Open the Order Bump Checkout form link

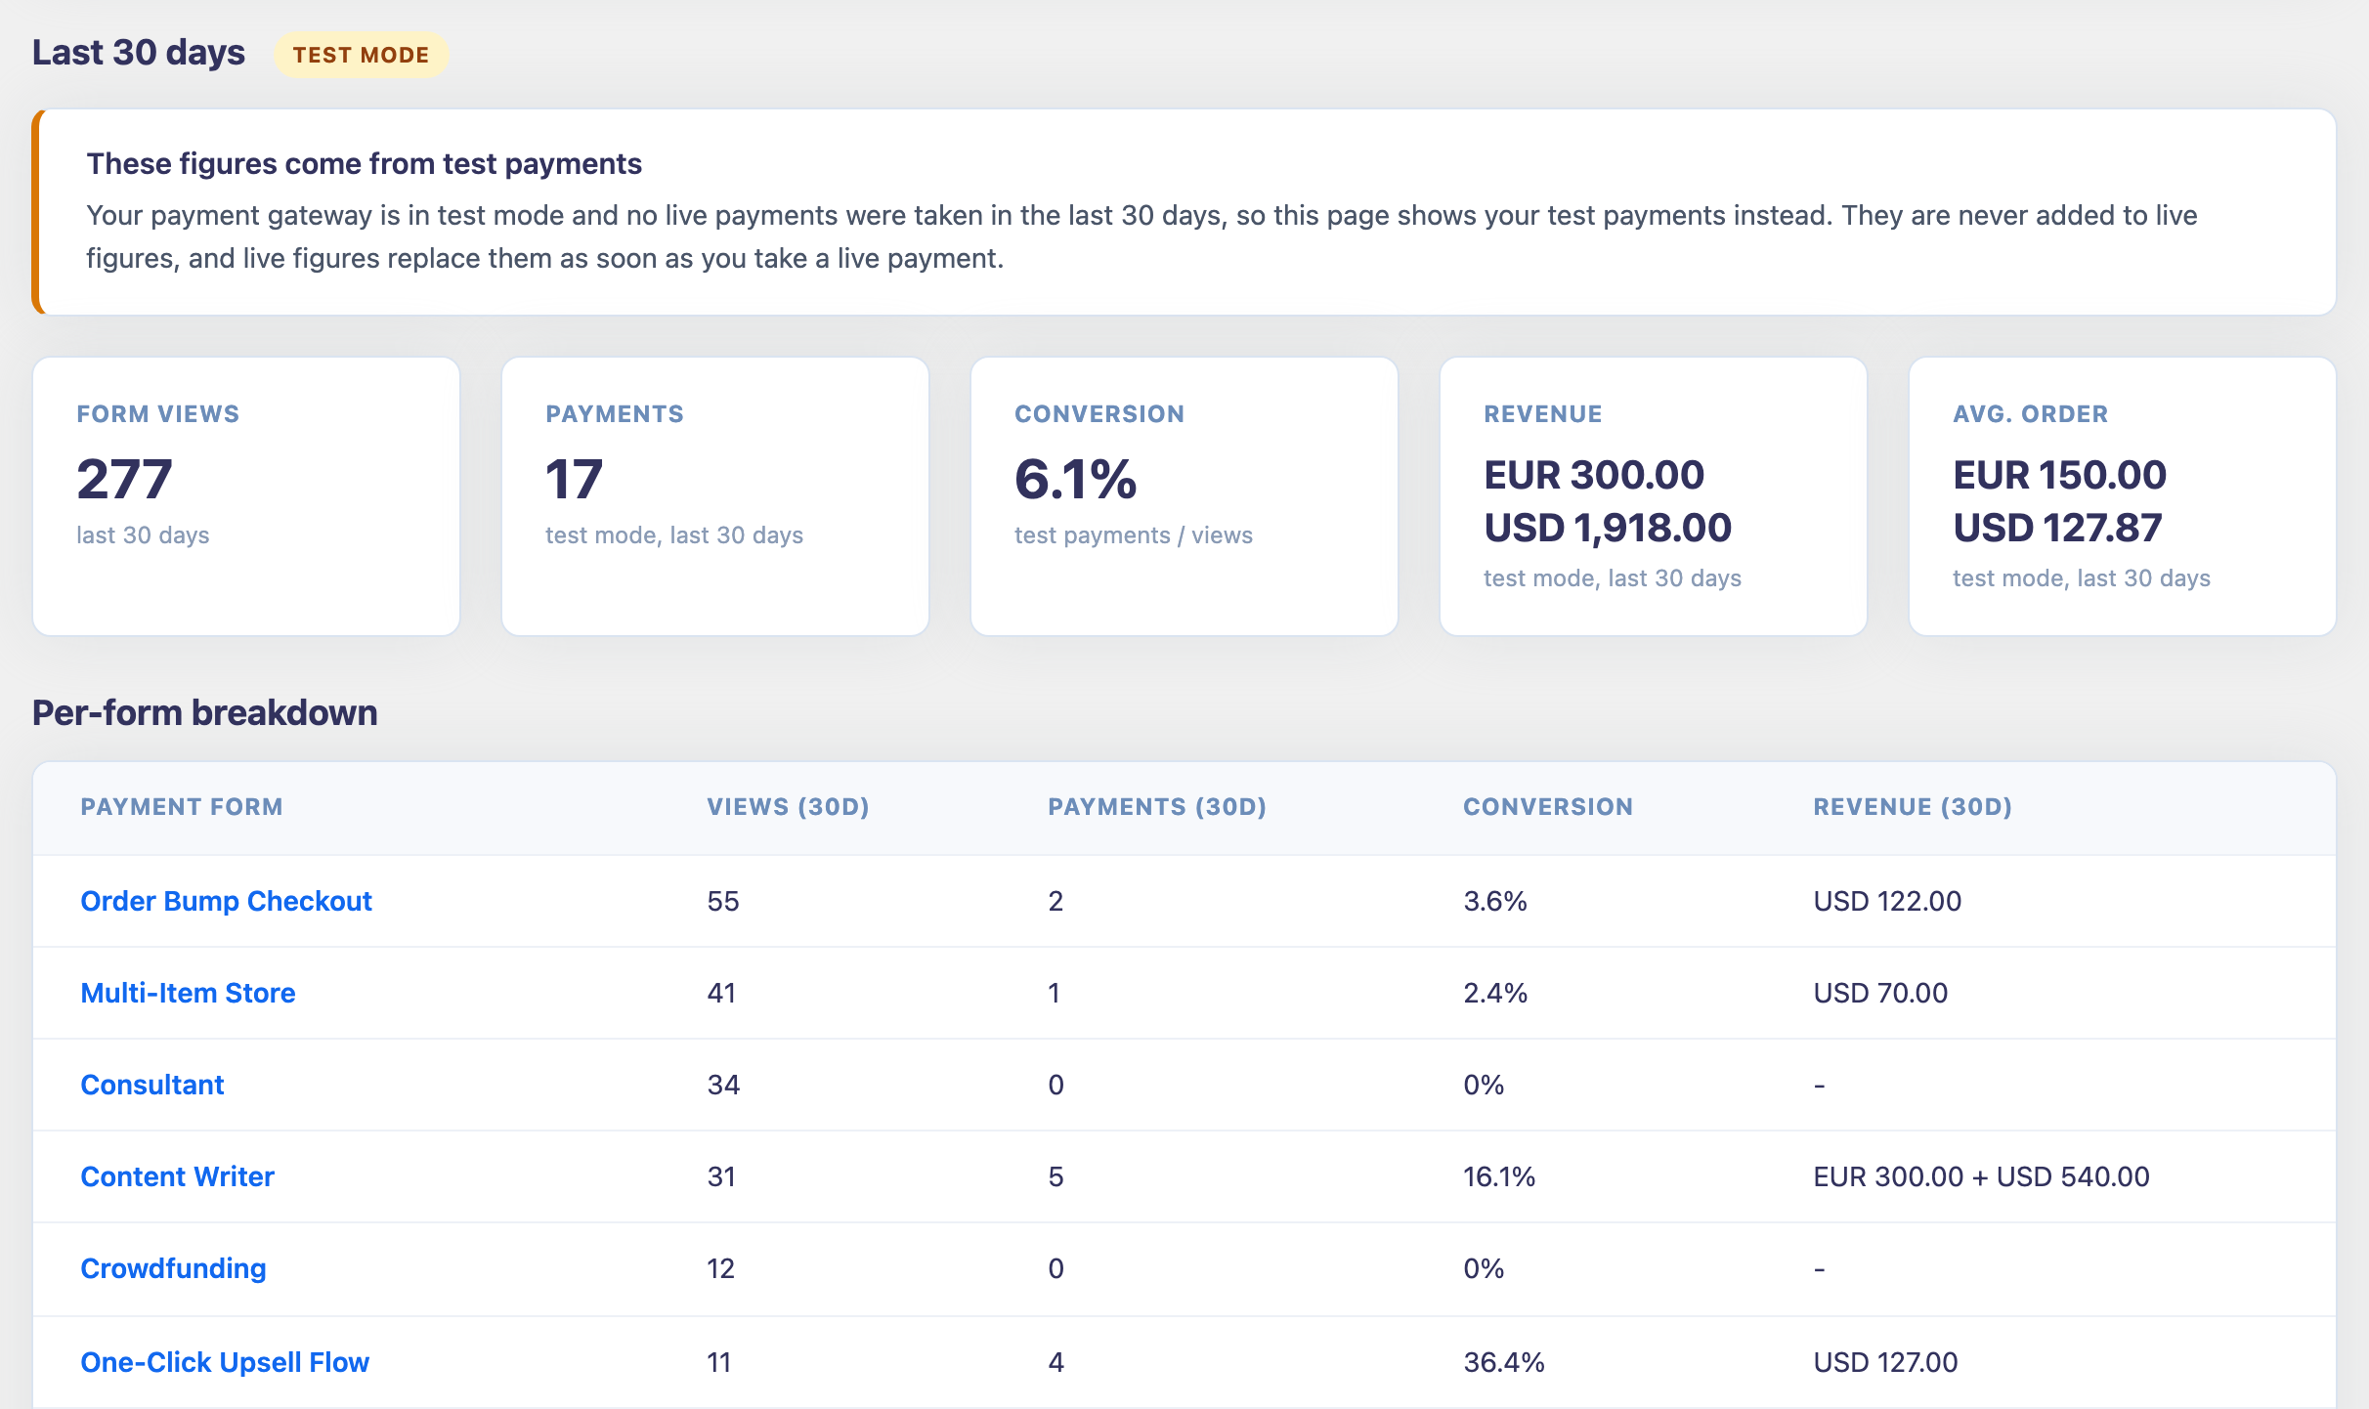pyautogui.click(x=226, y=901)
